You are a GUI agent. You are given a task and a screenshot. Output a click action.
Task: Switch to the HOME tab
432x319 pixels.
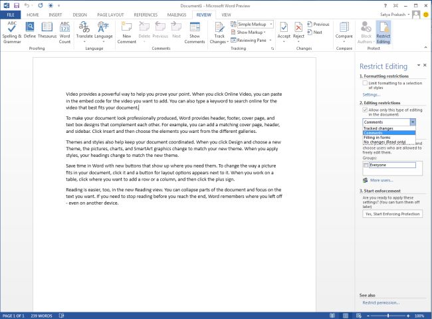pos(33,15)
